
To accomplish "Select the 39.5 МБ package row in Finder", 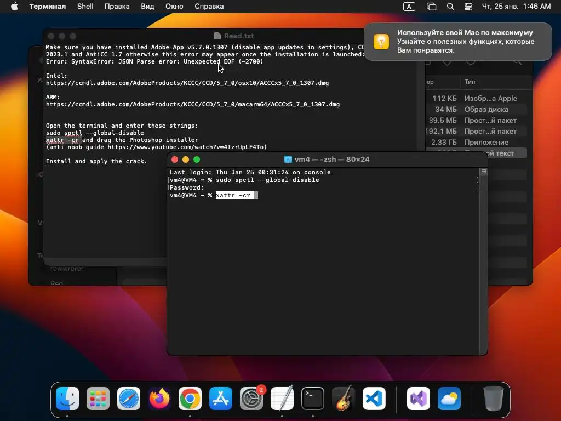I will click(x=476, y=120).
